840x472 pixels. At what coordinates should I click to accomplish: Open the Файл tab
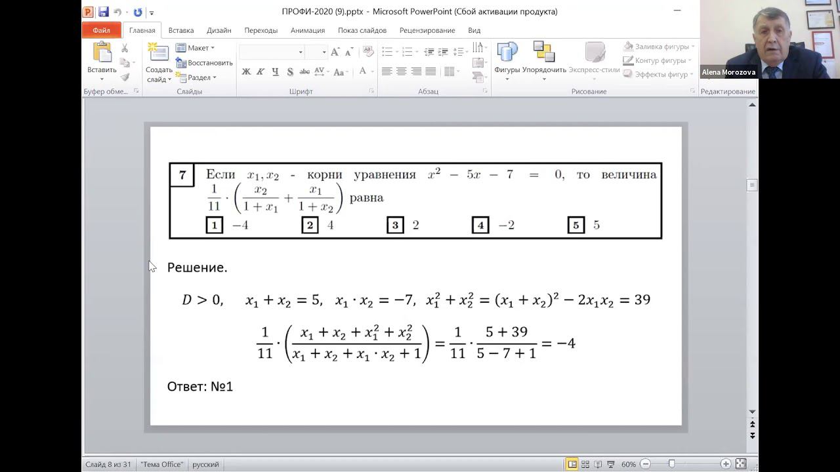point(101,30)
